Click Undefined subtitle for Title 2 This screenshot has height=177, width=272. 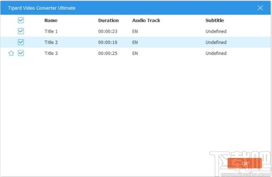(216, 43)
